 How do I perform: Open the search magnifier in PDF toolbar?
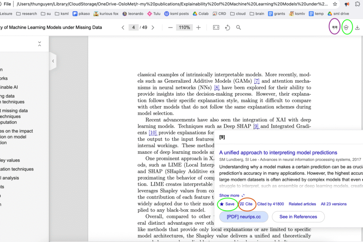click(x=238, y=28)
